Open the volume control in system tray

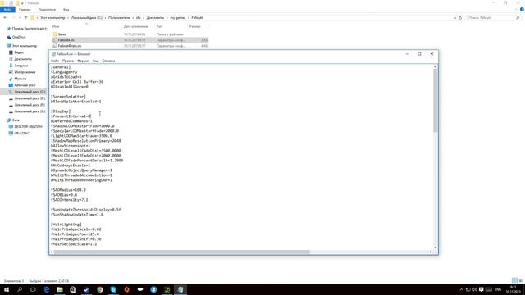(474, 289)
